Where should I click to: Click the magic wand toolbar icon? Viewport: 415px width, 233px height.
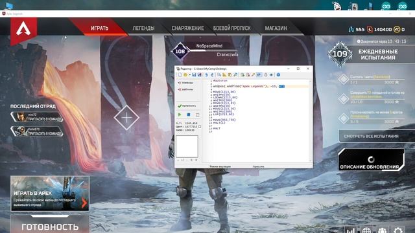coord(254,75)
